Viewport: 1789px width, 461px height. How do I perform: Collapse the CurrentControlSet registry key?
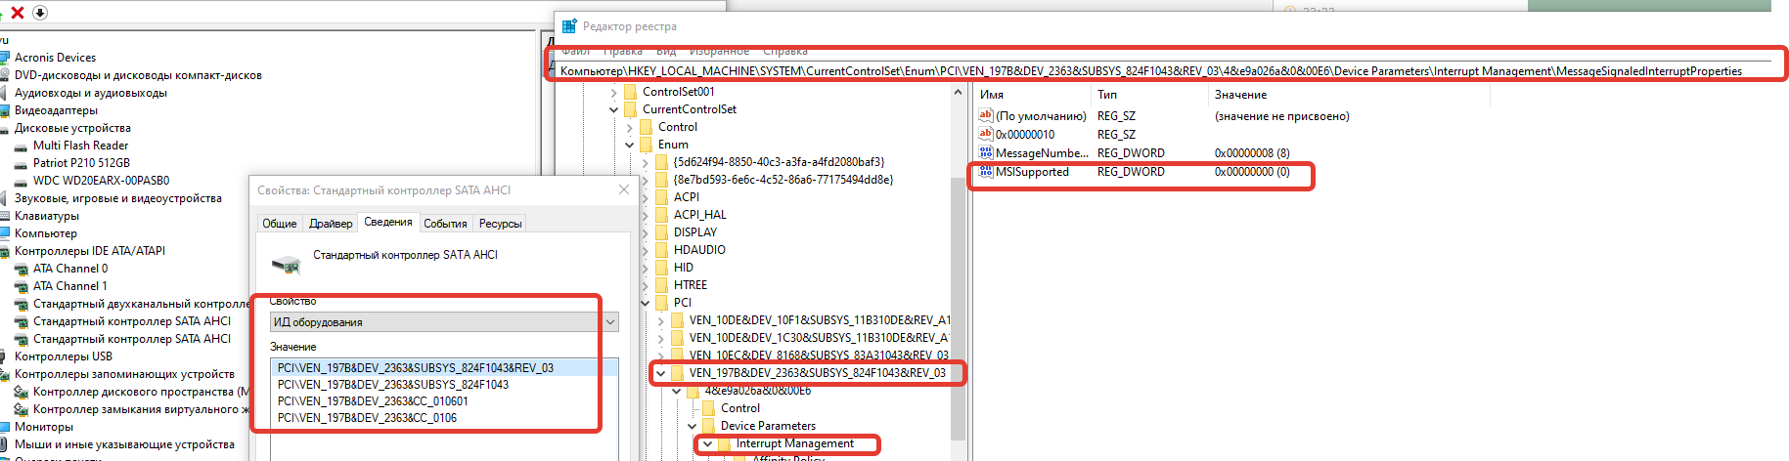(614, 109)
